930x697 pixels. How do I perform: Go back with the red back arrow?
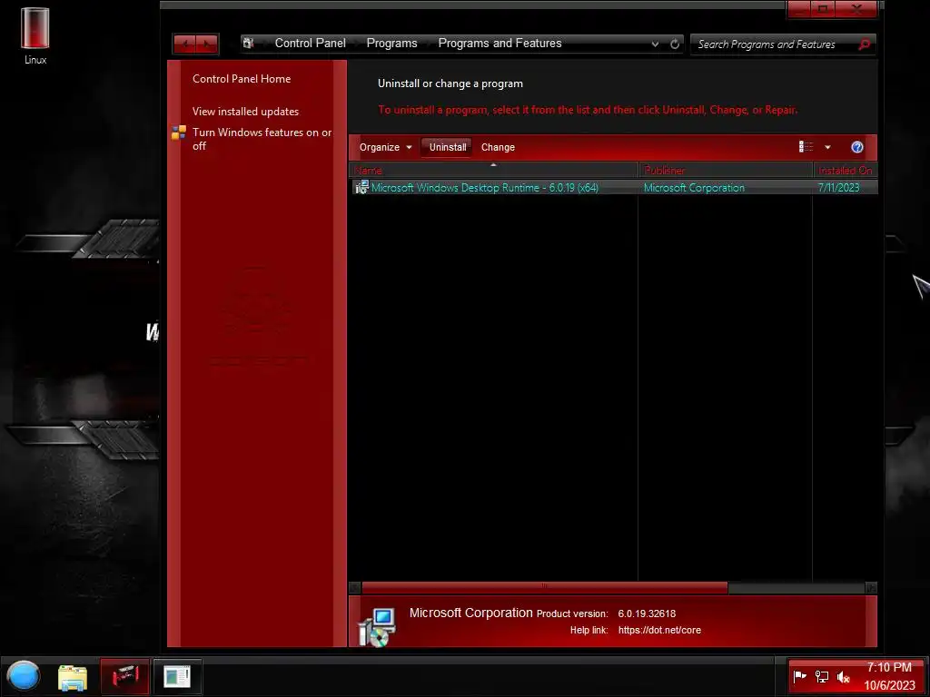point(185,44)
